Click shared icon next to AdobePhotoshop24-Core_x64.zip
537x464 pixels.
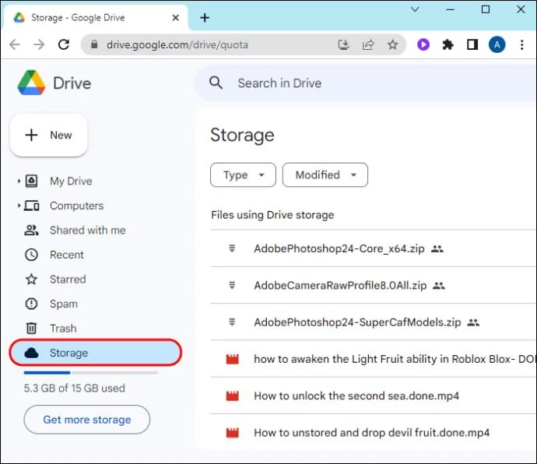pyautogui.click(x=437, y=249)
